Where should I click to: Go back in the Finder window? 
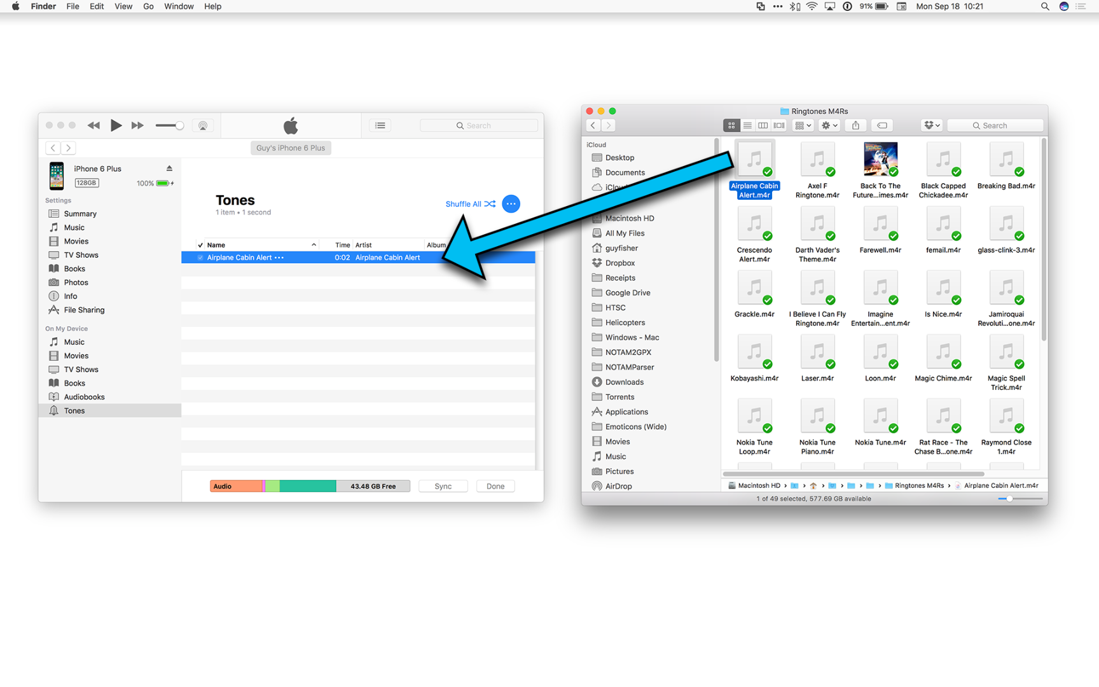pyautogui.click(x=593, y=125)
